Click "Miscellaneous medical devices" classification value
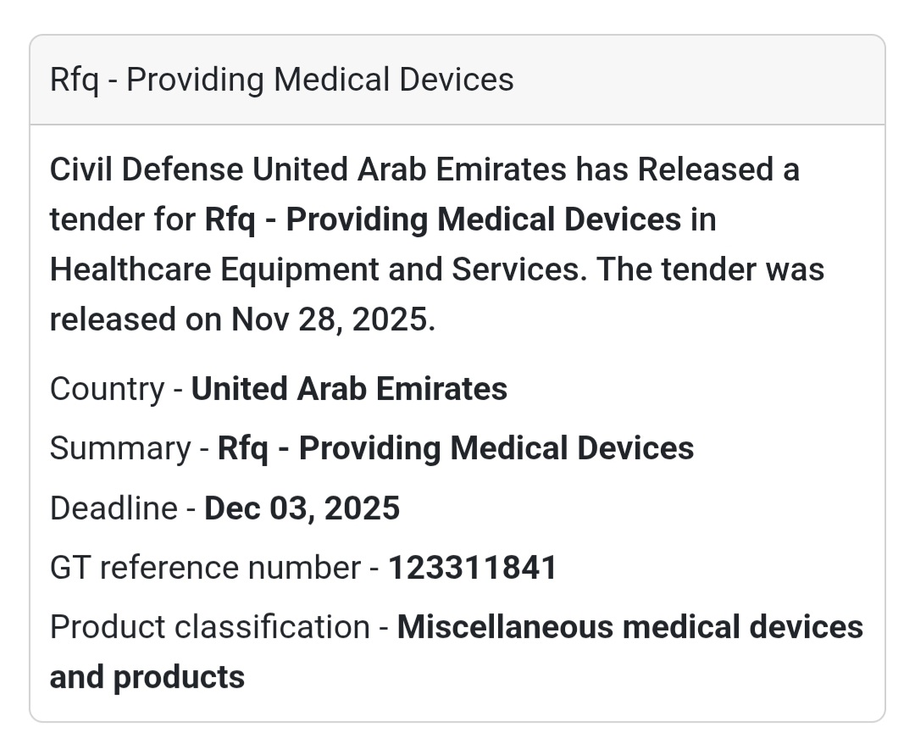This screenshot has width=915, height=738. click(629, 627)
